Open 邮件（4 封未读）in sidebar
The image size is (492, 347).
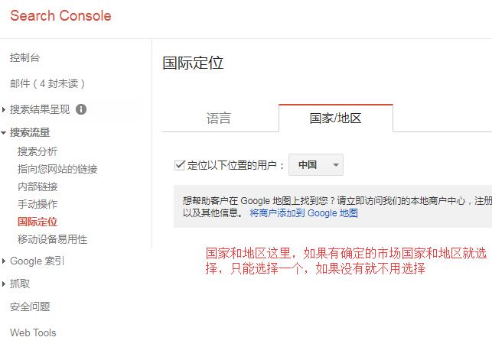pos(47,84)
